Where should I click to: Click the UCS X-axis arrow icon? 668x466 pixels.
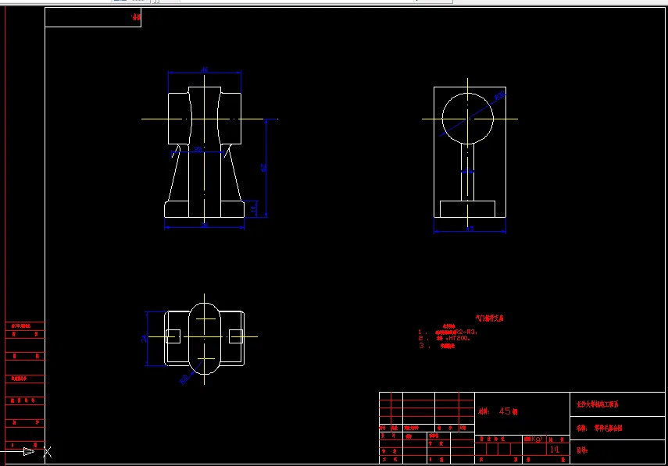[x=29, y=451]
